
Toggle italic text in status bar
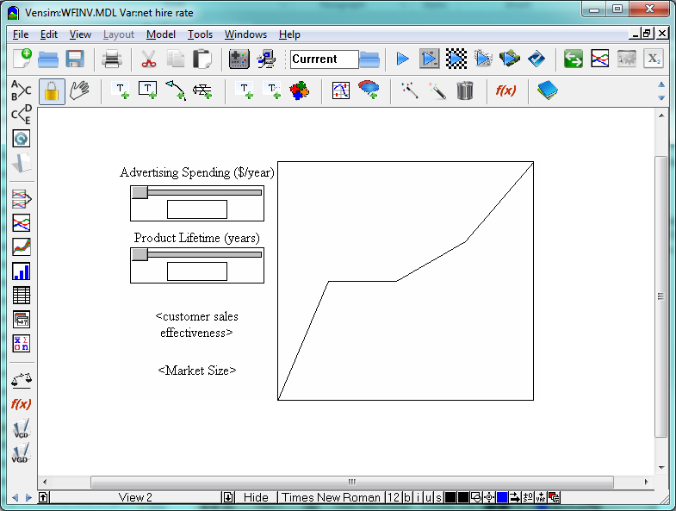pos(419,497)
